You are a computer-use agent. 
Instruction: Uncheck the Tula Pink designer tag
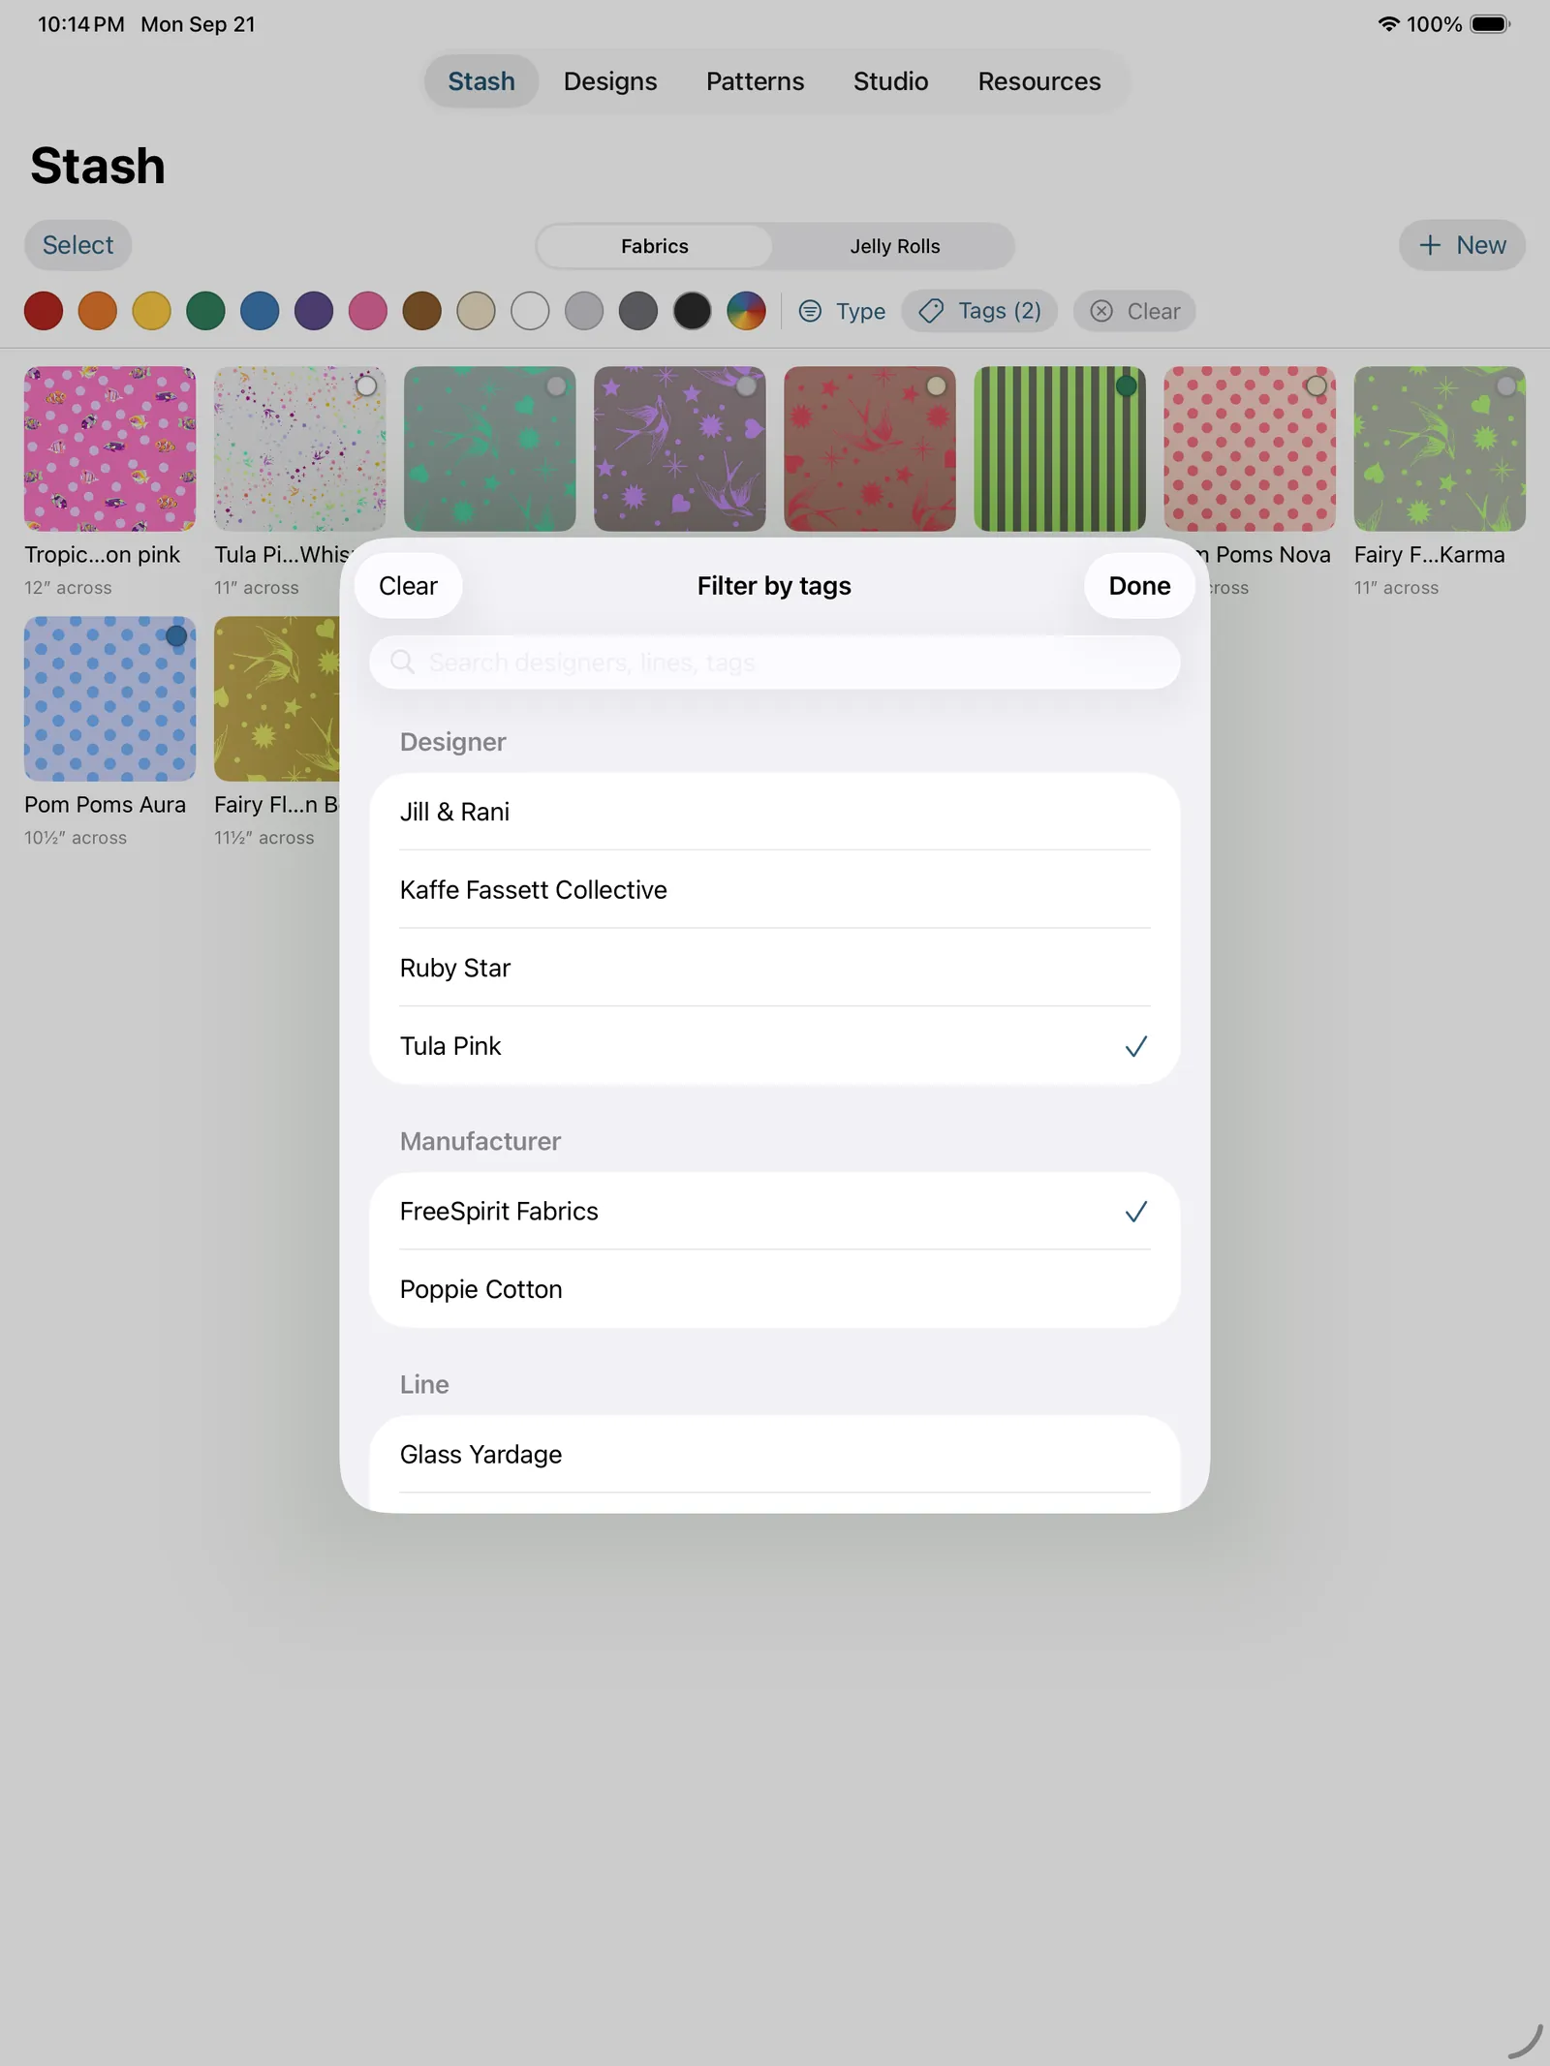[x=775, y=1046]
